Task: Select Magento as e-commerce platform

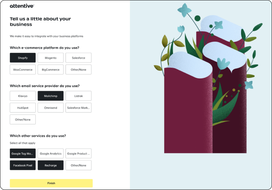Action: click(50, 58)
